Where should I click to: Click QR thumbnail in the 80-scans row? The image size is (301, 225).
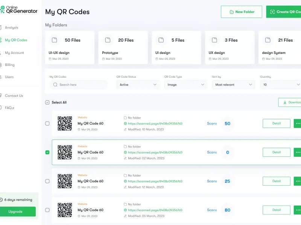[65, 210]
